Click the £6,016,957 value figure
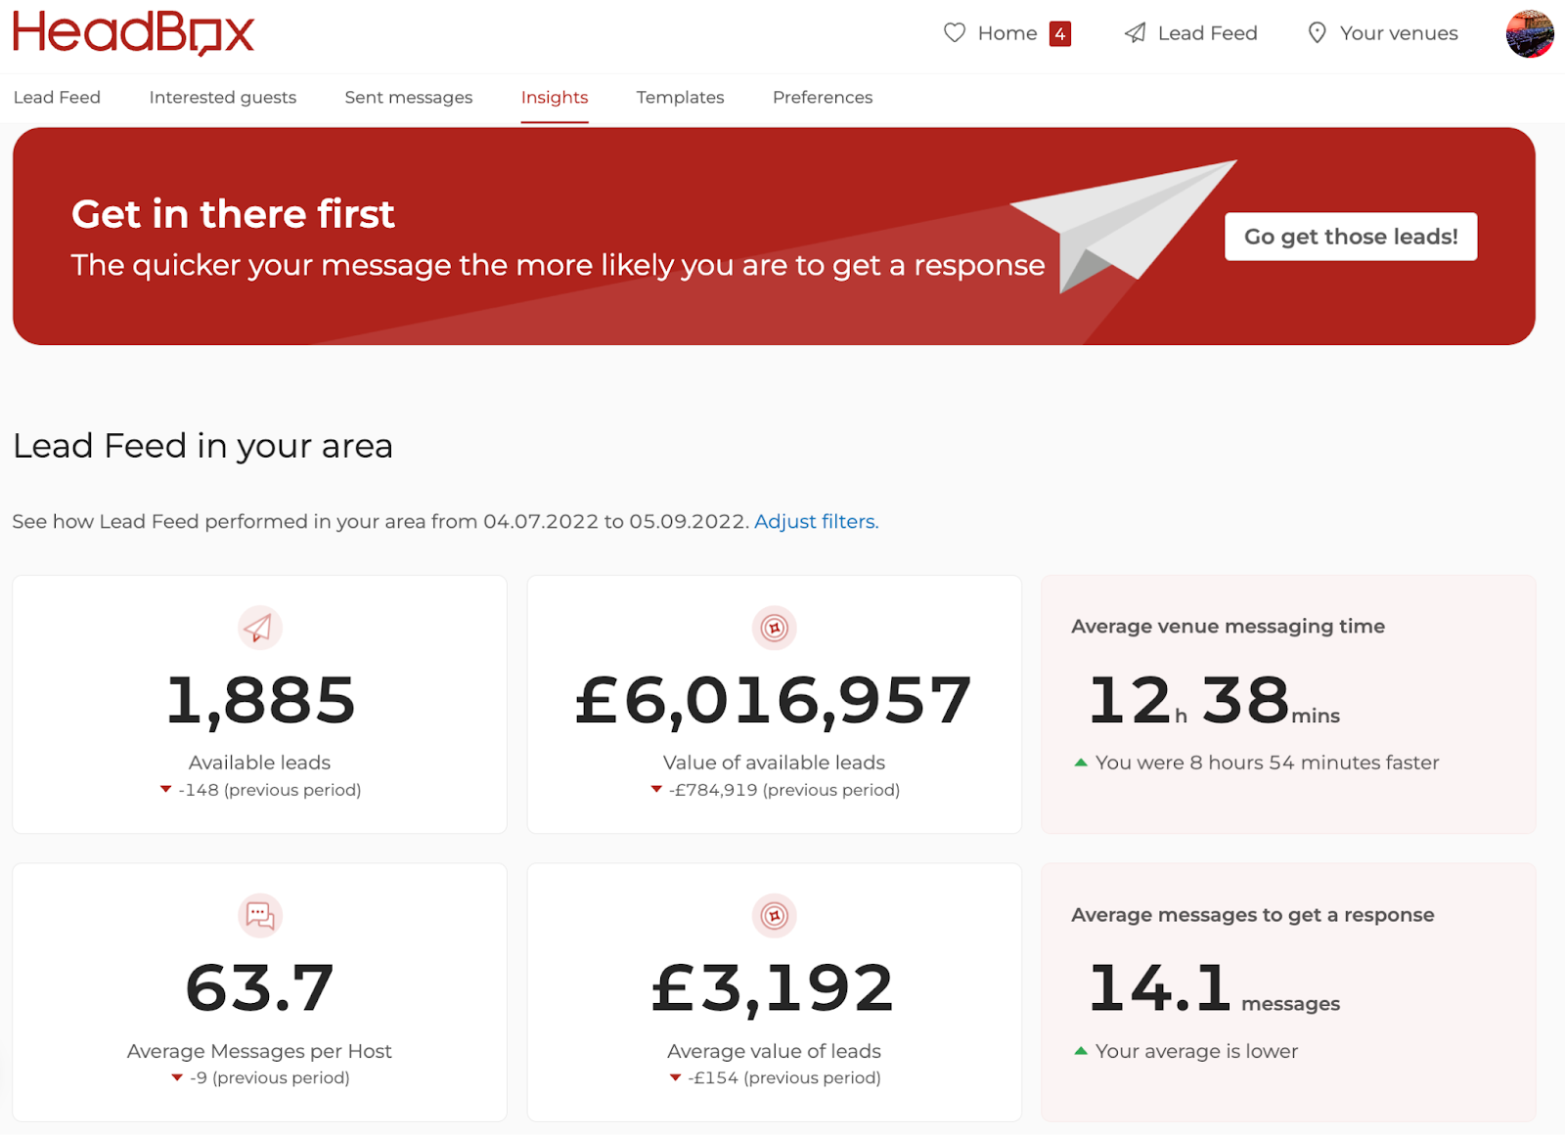Viewport: 1565px width, 1135px height. [x=774, y=700]
